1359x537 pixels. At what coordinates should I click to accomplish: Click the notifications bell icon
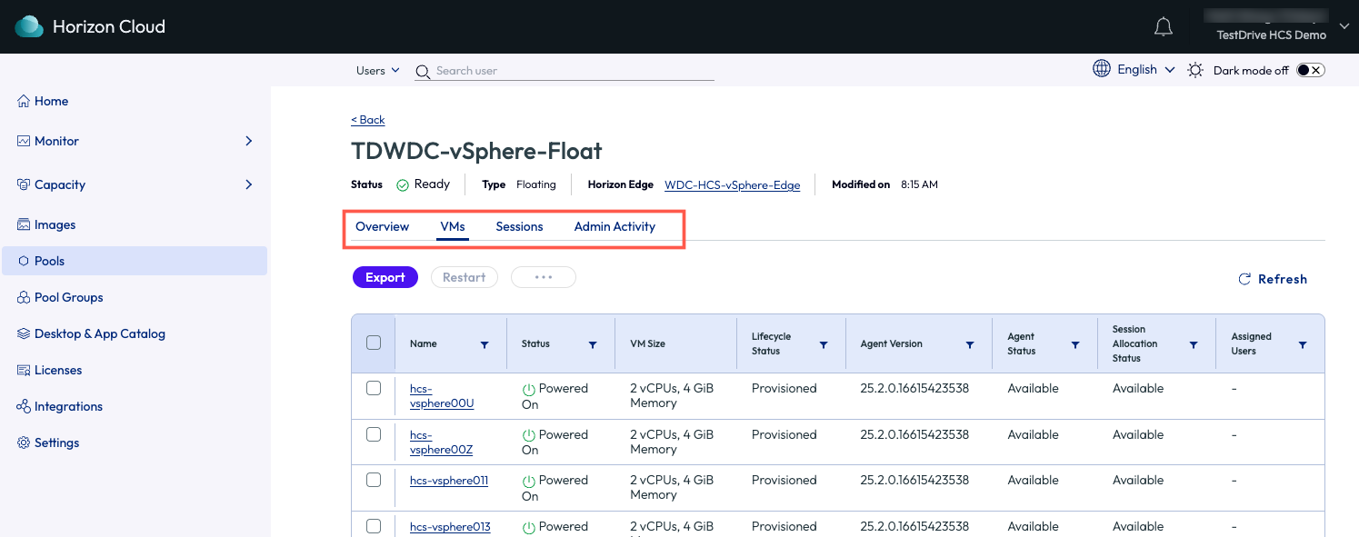coord(1163,27)
